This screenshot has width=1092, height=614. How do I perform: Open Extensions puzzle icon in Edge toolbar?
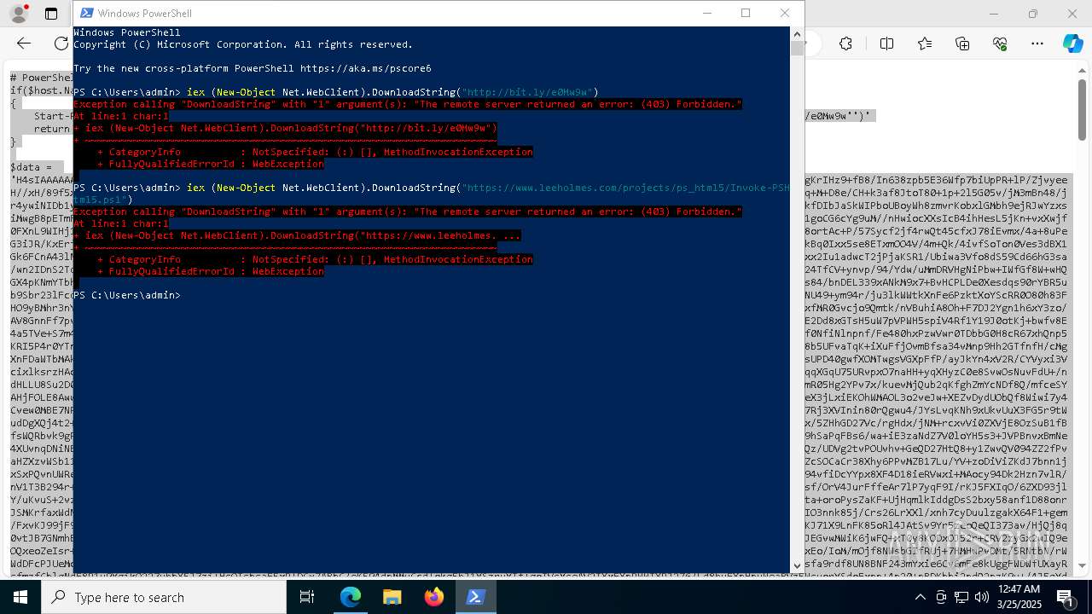click(x=845, y=43)
